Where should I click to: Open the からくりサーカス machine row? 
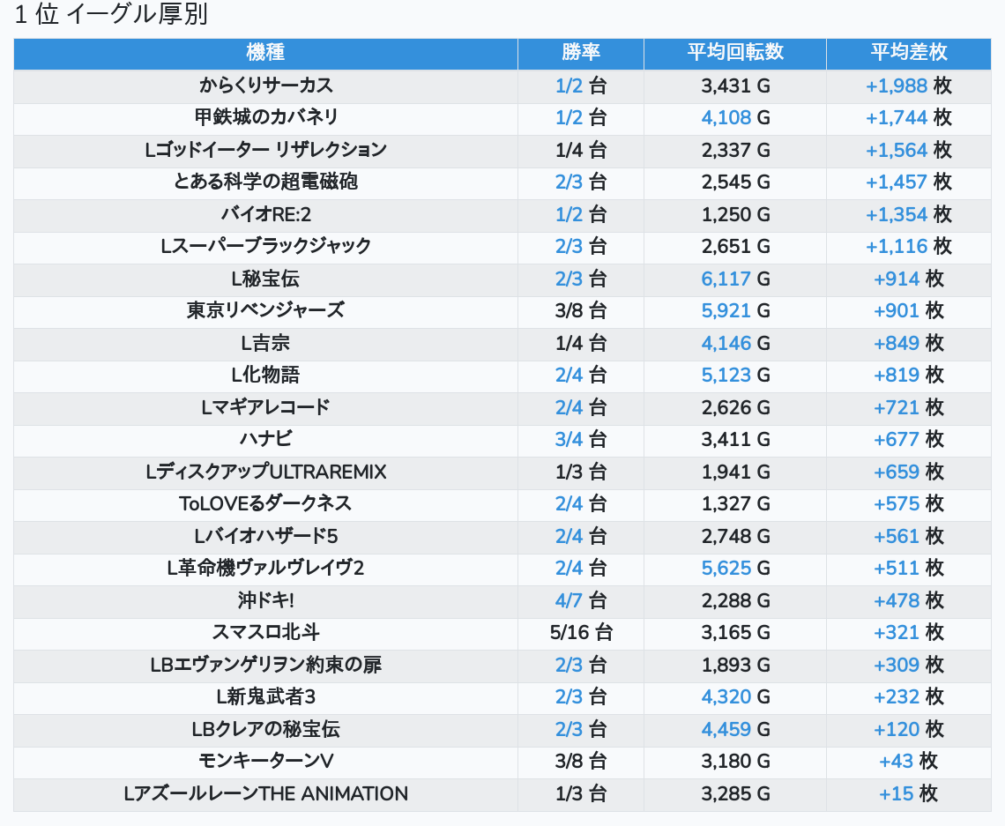265,86
